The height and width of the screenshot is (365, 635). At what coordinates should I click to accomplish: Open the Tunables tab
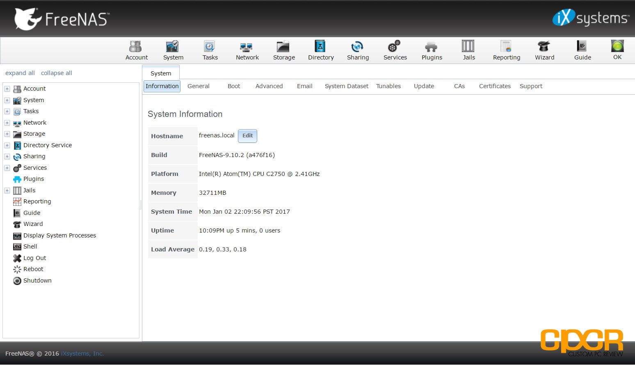[x=388, y=86]
